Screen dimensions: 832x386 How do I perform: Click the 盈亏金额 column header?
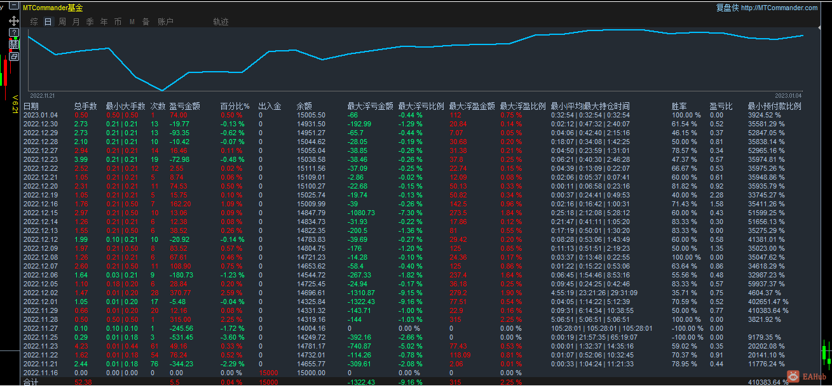(x=185, y=106)
